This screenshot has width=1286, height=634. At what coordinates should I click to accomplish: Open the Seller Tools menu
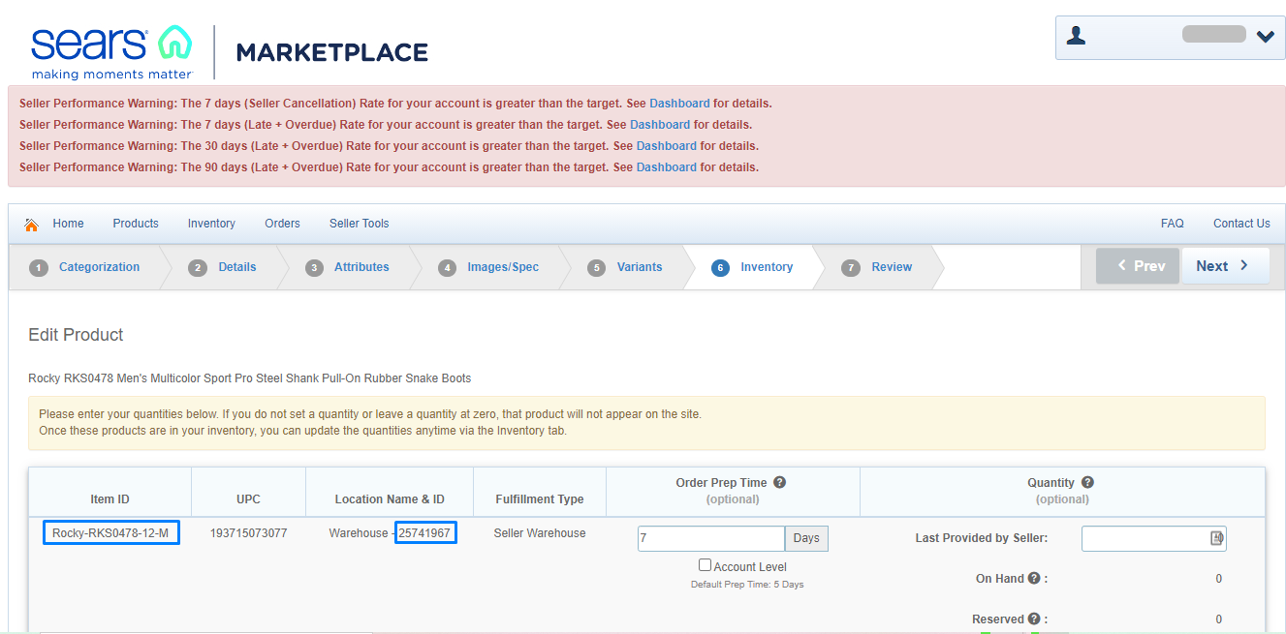click(359, 224)
